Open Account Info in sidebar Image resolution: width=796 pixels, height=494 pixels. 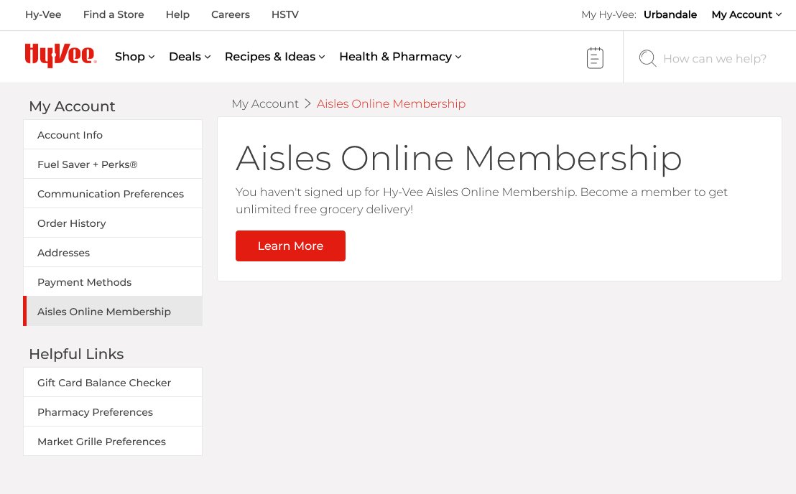(x=113, y=135)
